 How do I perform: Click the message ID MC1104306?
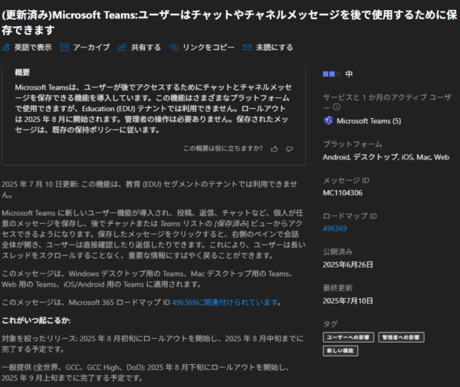(343, 193)
